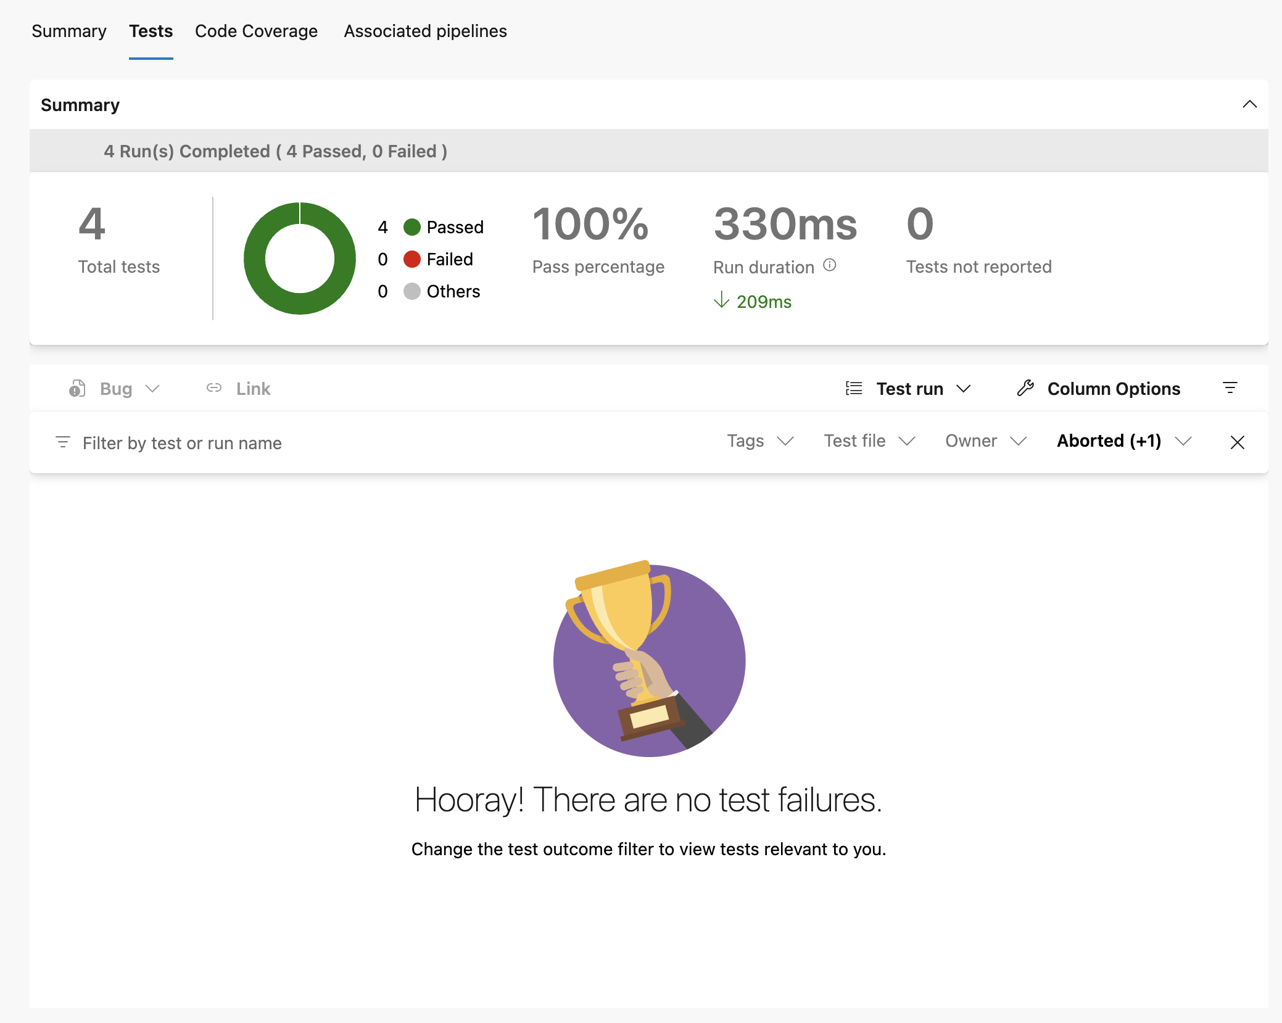Open the Aborted (+1) outcome filter
This screenshot has height=1023, width=1282.
tap(1124, 441)
